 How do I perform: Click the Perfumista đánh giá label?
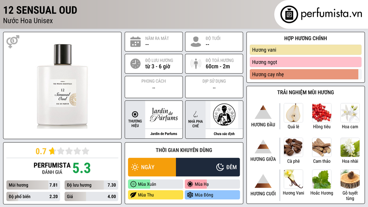point(52,168)
